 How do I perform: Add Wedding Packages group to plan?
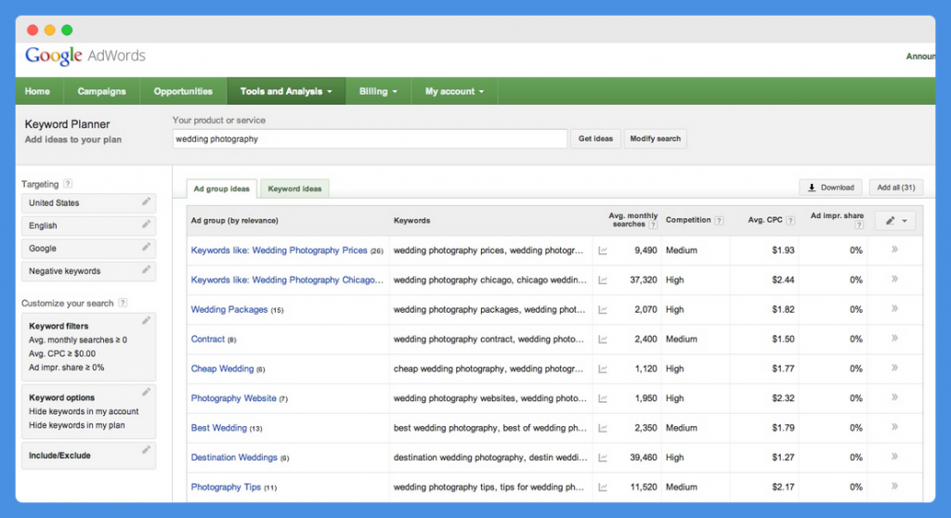[x=894, y=309]
